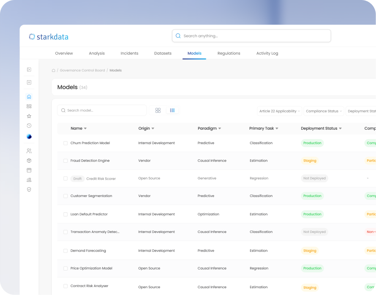Open the home icon in sidebar

(29, 97)
